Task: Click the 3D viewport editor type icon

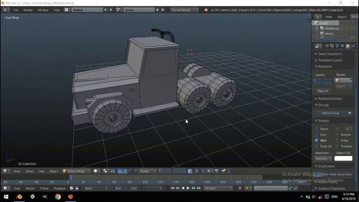Action: (5, 171)
